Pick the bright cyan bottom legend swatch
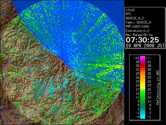Screen dimensions: 166x125 (x=143, y=117)
